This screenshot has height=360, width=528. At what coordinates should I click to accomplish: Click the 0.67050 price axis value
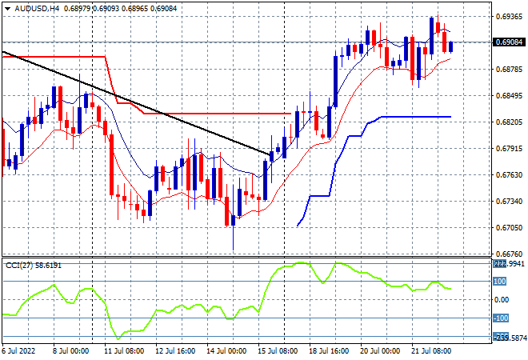pyautogui.click(x=509, y=228)
